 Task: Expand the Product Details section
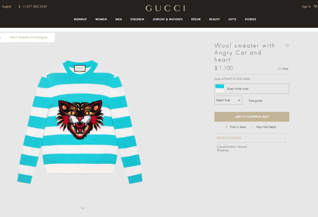click(251, 138)
